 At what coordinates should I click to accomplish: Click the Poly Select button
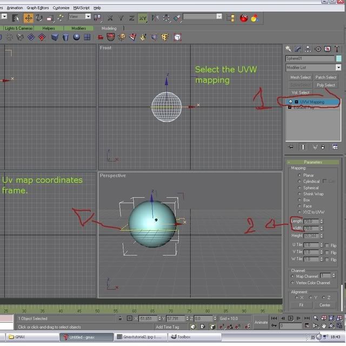coord(325,85)
